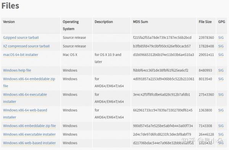This screenshot has height=150, width=229.
Task: Click SIG for x86 embeddable zip file
Action: click(221, 126)
